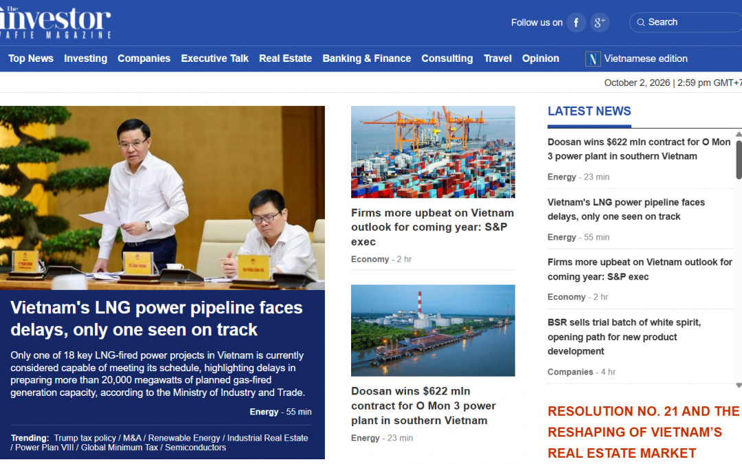Switch to Vietnamese edition
The height and width of the screenshot is (464, 742).
(645, 58)
